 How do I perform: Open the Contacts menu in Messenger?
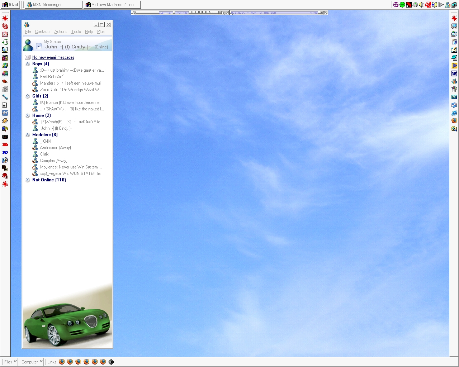pos(42,32)
